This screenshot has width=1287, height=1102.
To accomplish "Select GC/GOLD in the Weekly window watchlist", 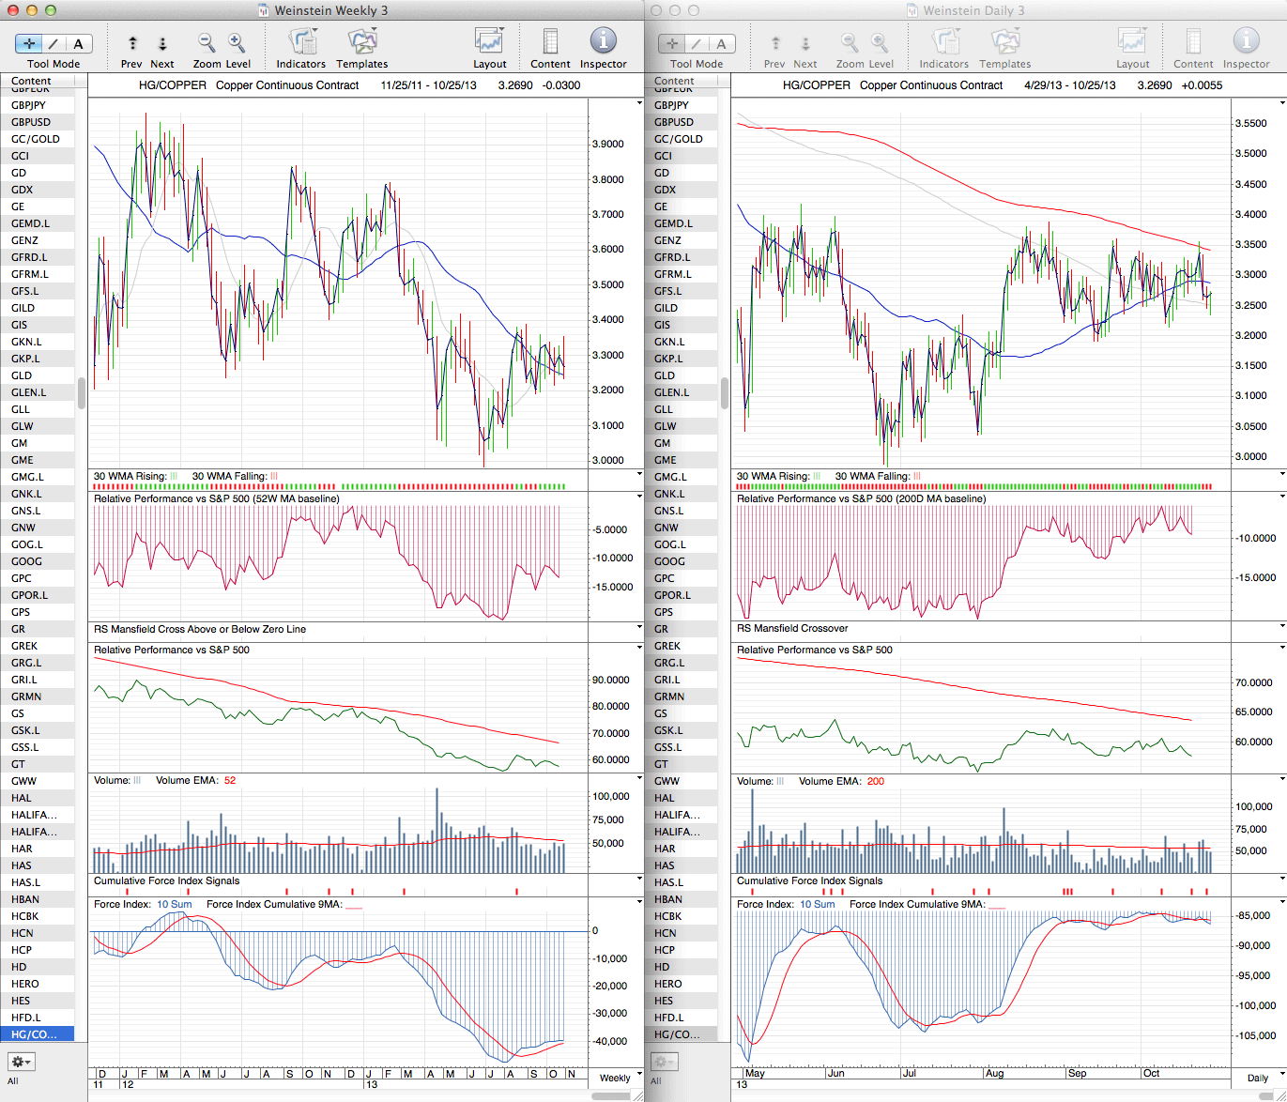I will 36,139.
